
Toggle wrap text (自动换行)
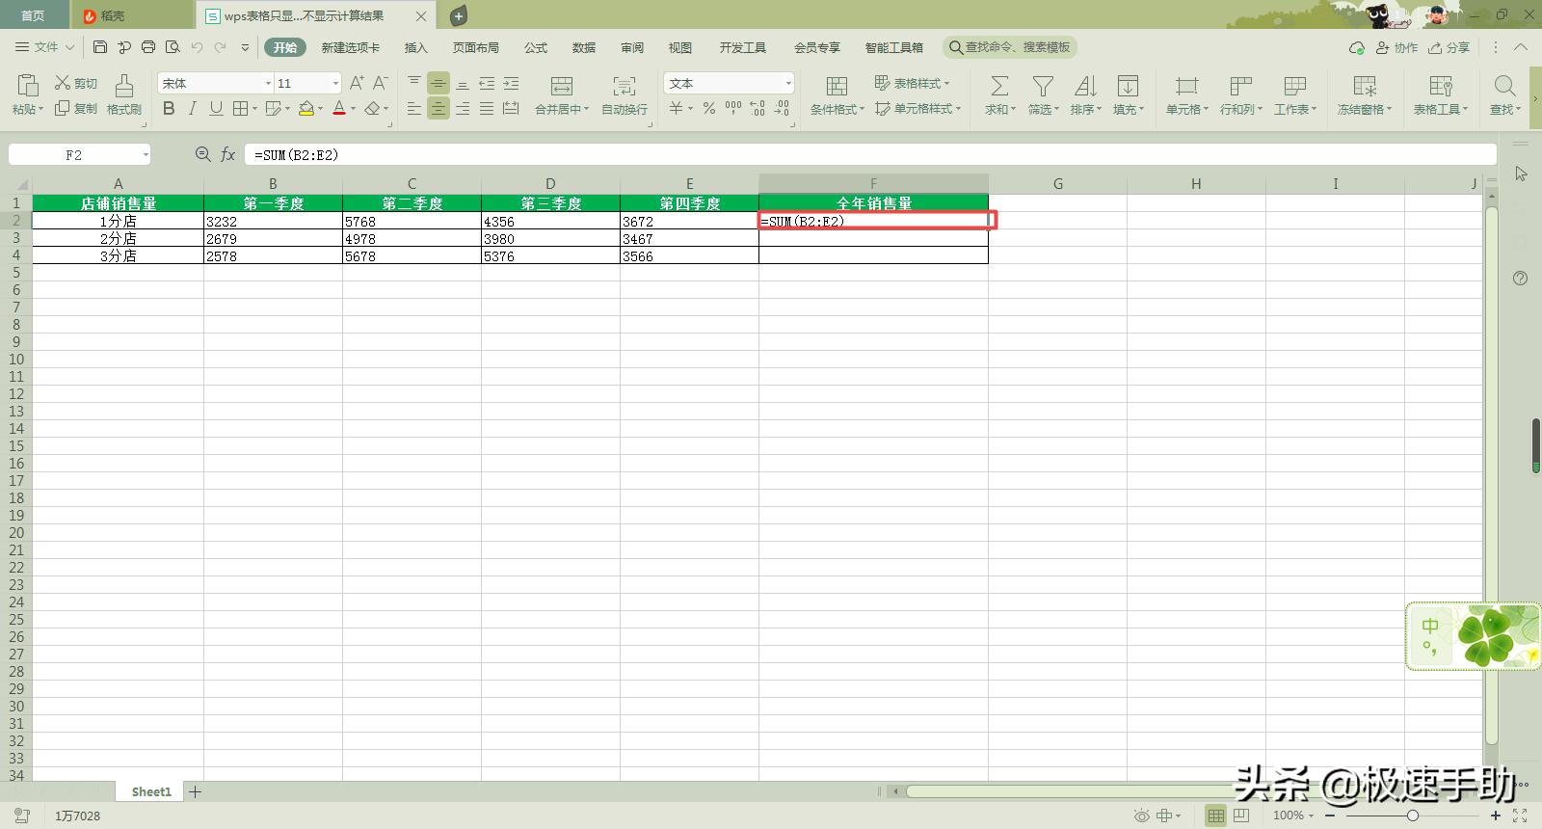click(625, 94)
